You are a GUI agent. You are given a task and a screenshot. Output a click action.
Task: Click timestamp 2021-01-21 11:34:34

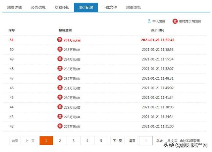click(158, 117)
